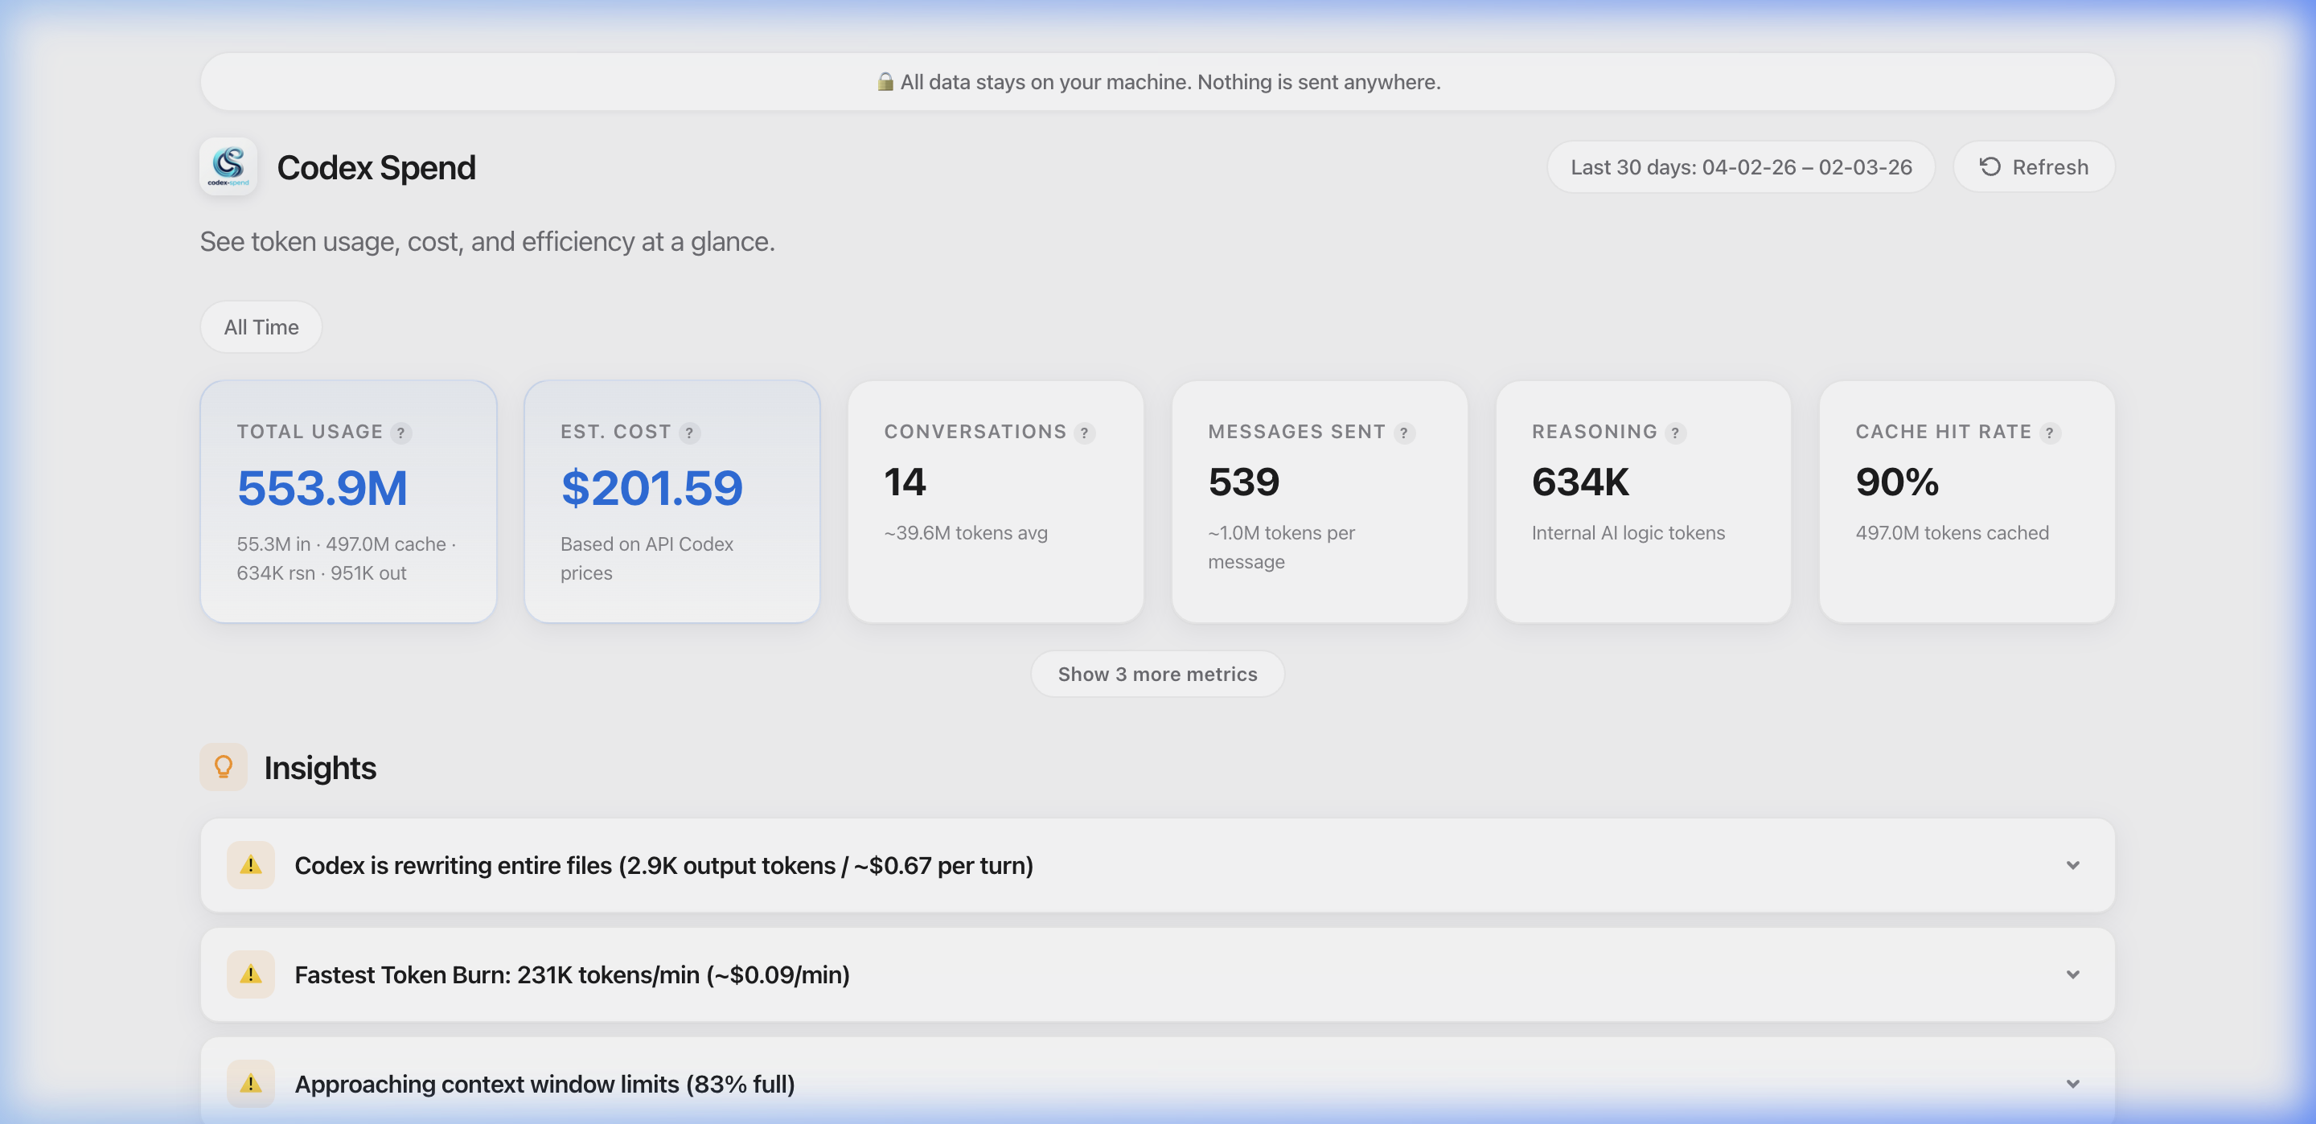Expand the rewriting entire files insight chevron
The width and height of the screenshot is (2316, 1124).
2072,865
